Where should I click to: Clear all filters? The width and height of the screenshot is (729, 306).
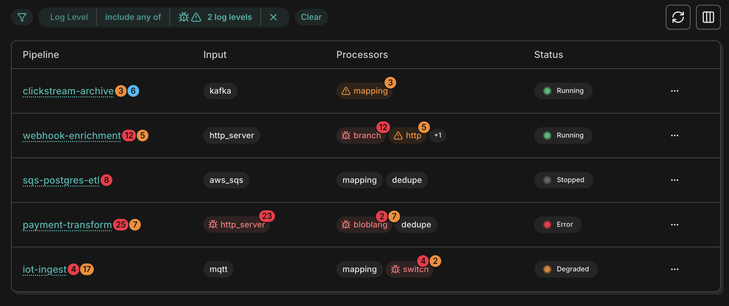pyautogui.click(x=311, y=17)
